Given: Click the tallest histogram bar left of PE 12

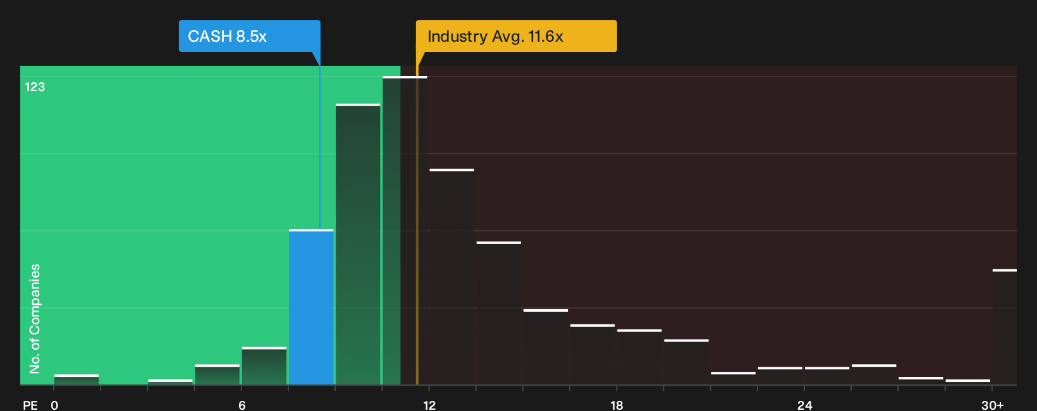Looking at the screenshot, I should coord(405,230).
